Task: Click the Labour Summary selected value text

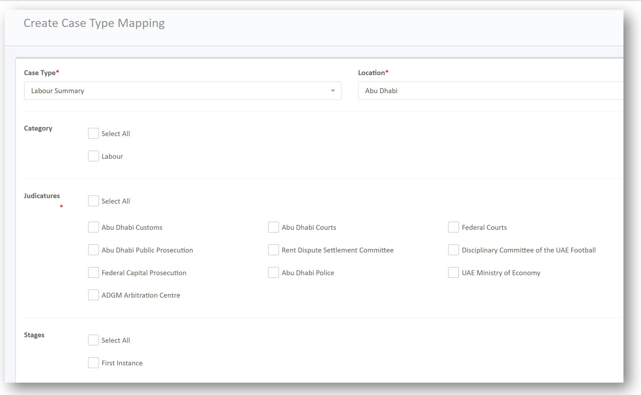Action: point(58,91)
